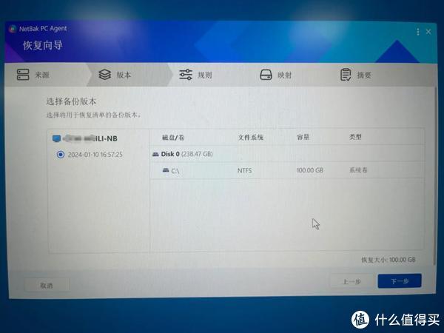
Task: Click the NTFS file system cell
Action: coord(245,171)
